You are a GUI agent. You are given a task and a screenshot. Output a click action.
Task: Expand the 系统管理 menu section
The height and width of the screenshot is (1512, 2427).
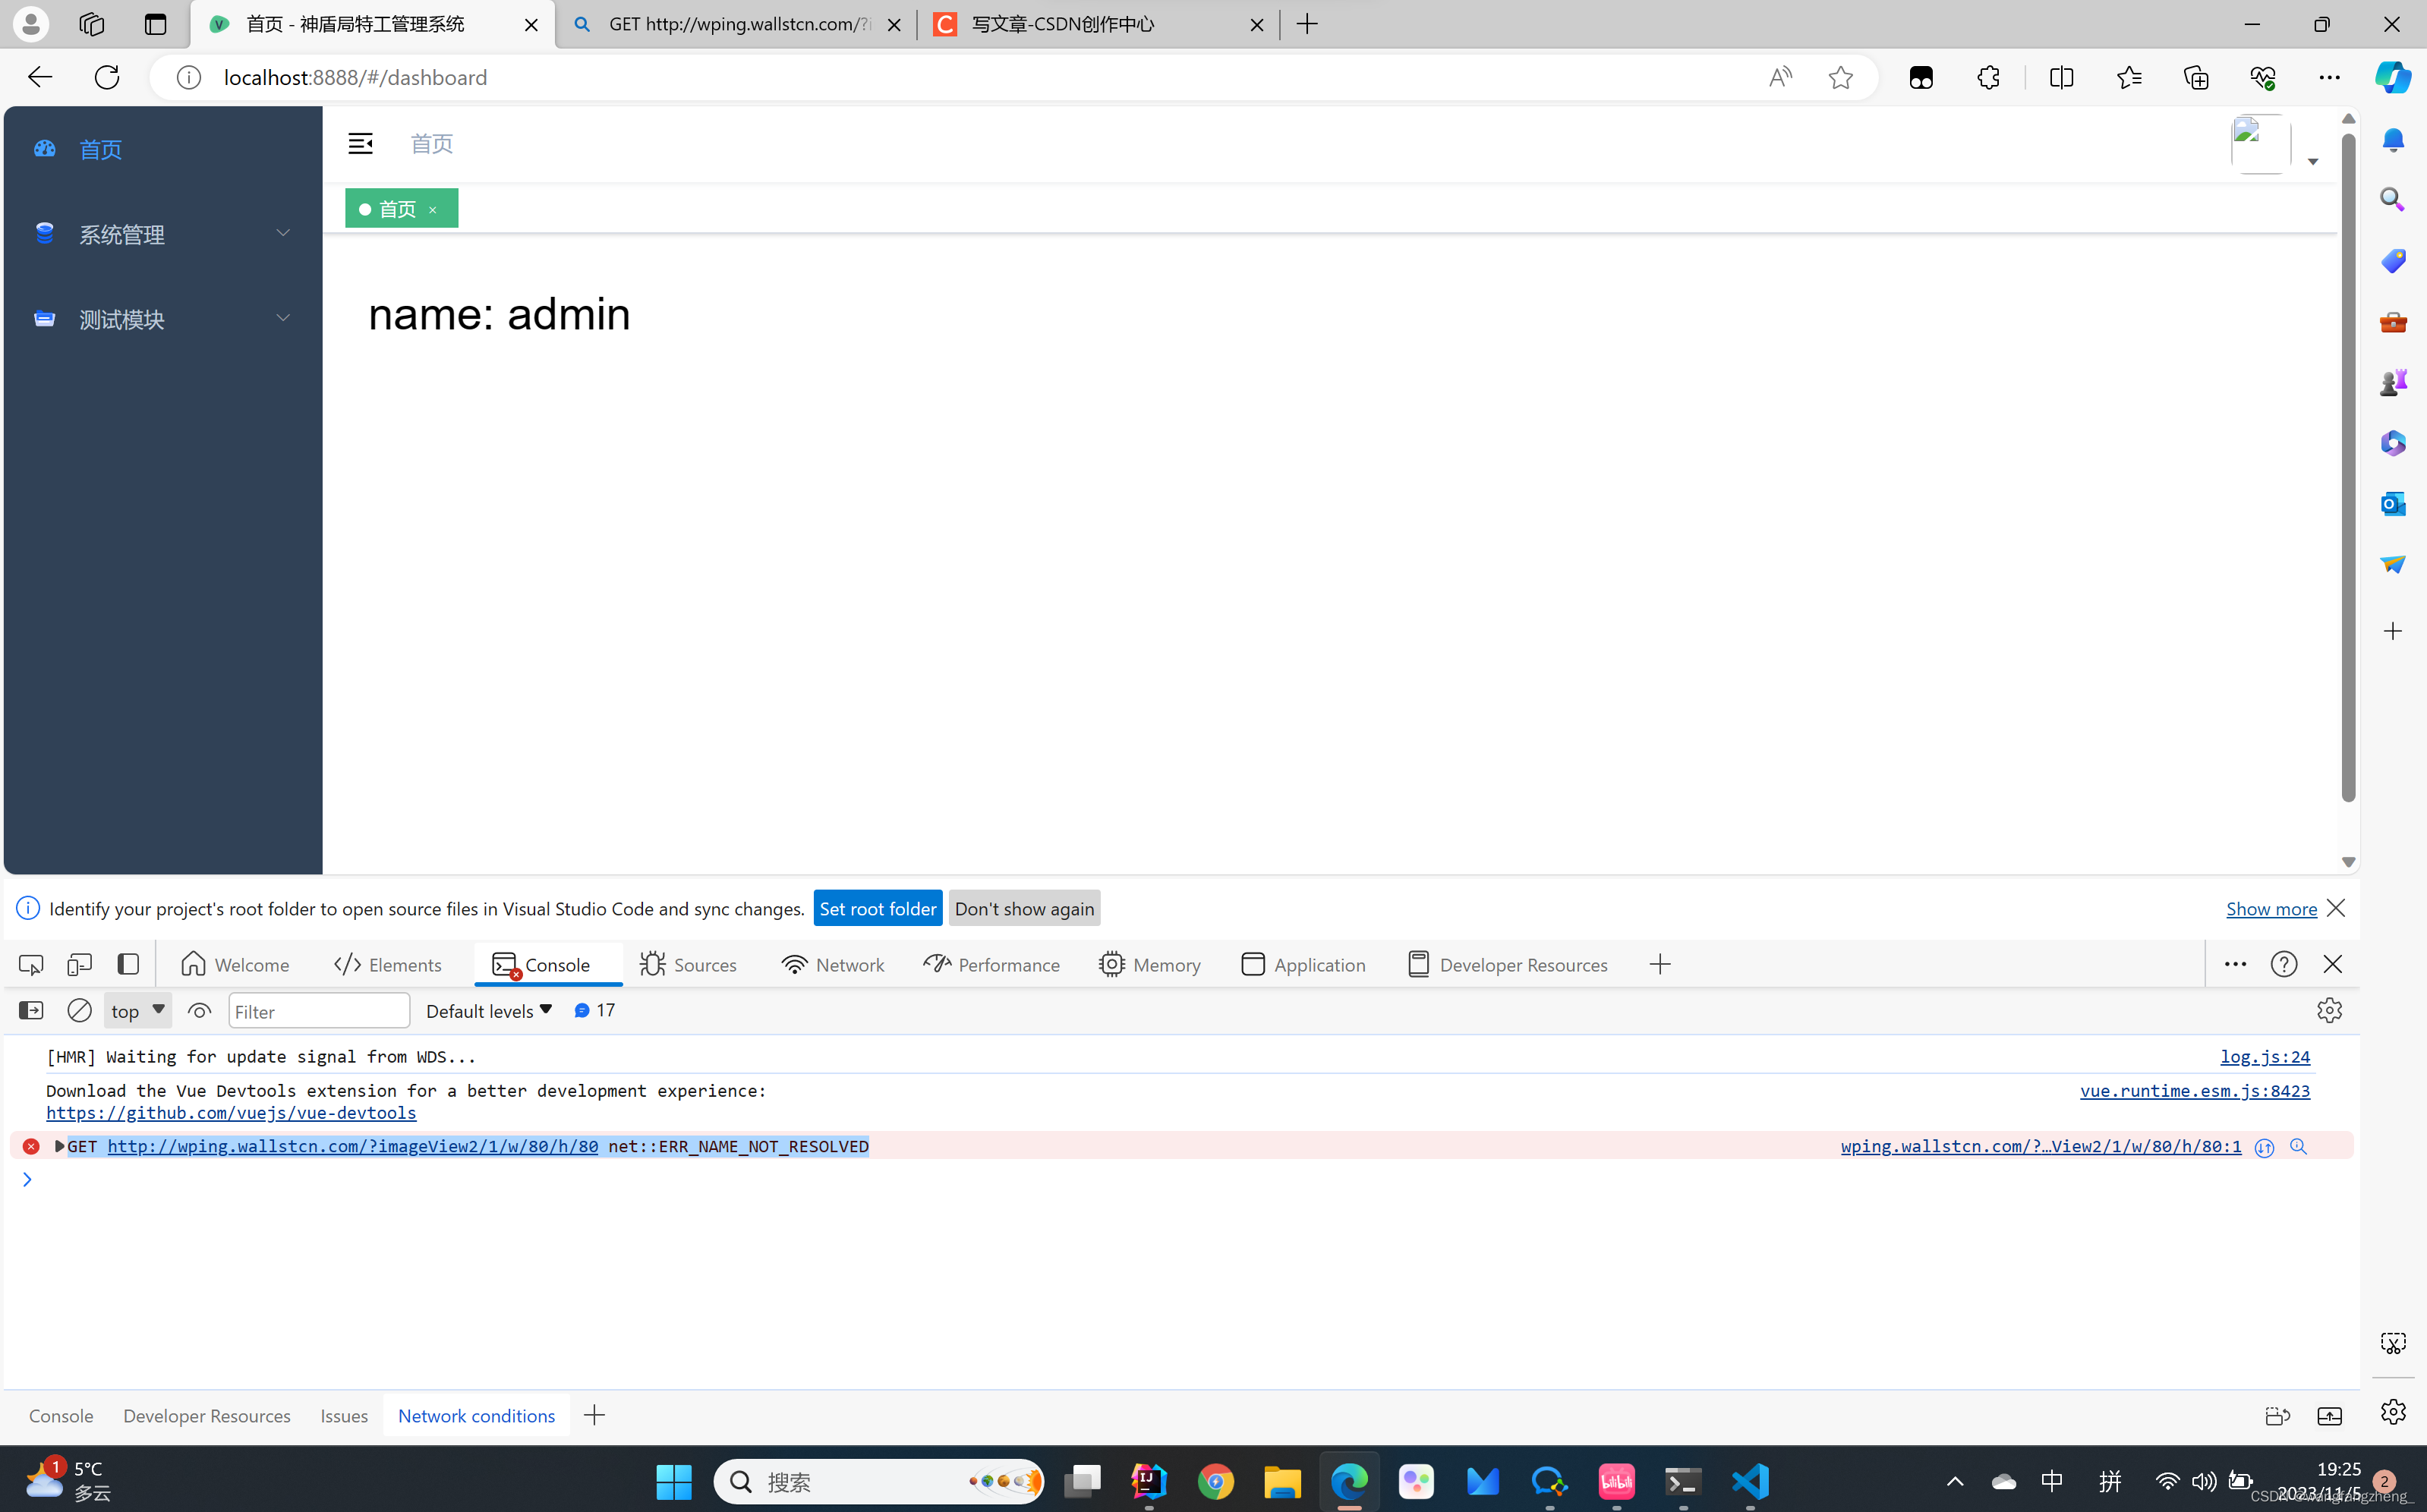point(122,234)
